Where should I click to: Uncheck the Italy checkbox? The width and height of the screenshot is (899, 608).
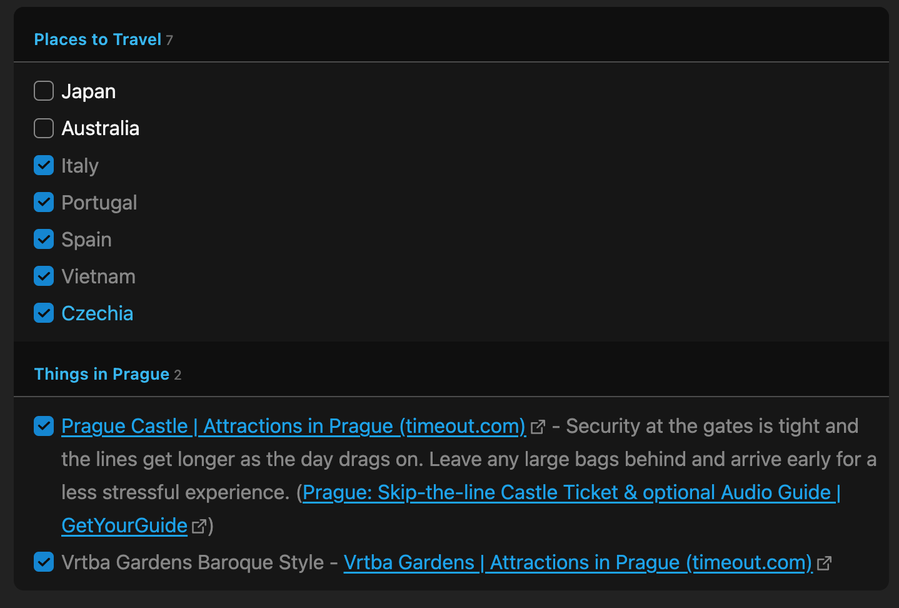[x=44, y=165]
